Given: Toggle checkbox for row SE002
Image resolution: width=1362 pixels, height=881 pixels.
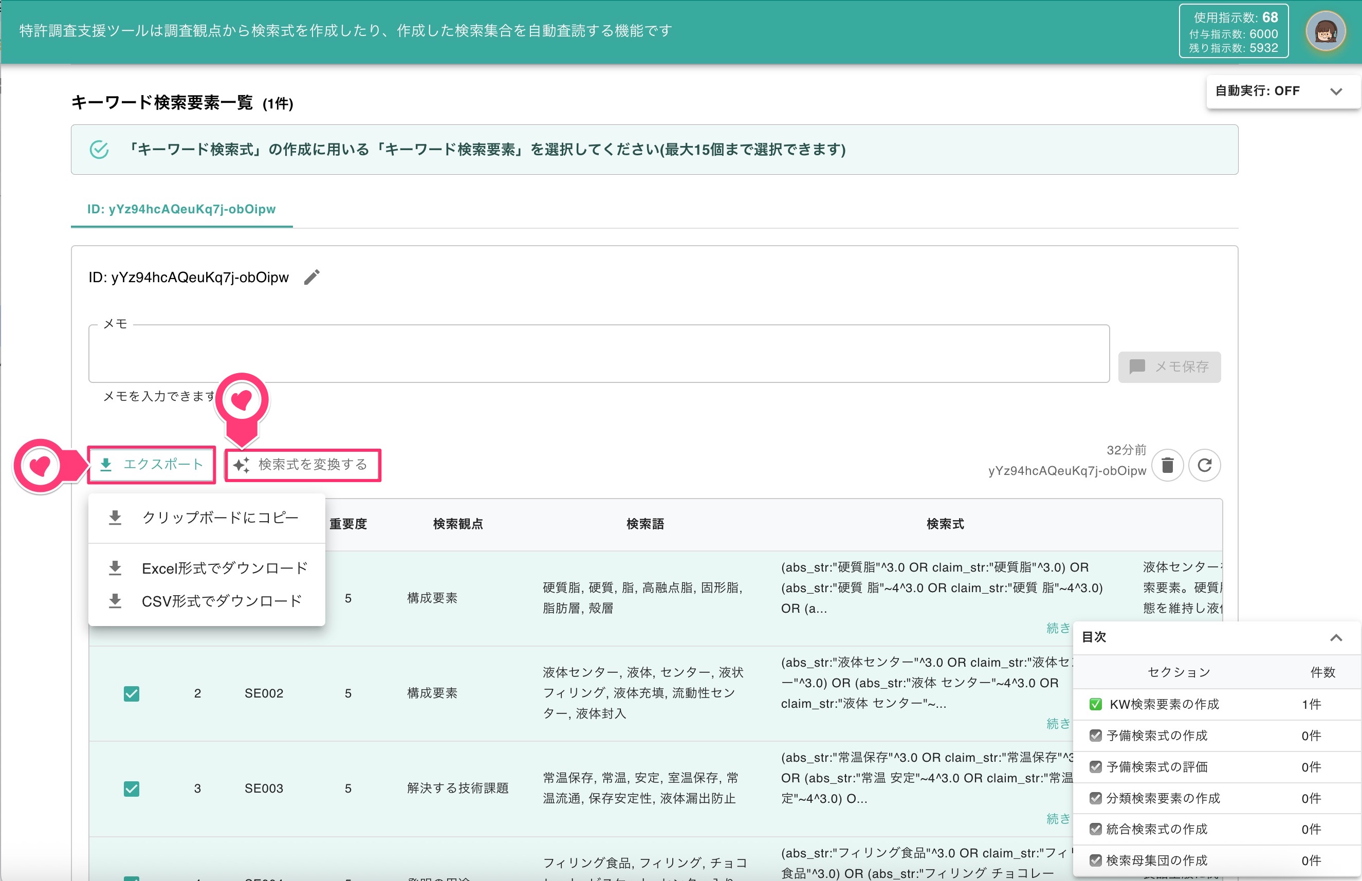Looking at the screenshot, I should click(x=132, y=693).
